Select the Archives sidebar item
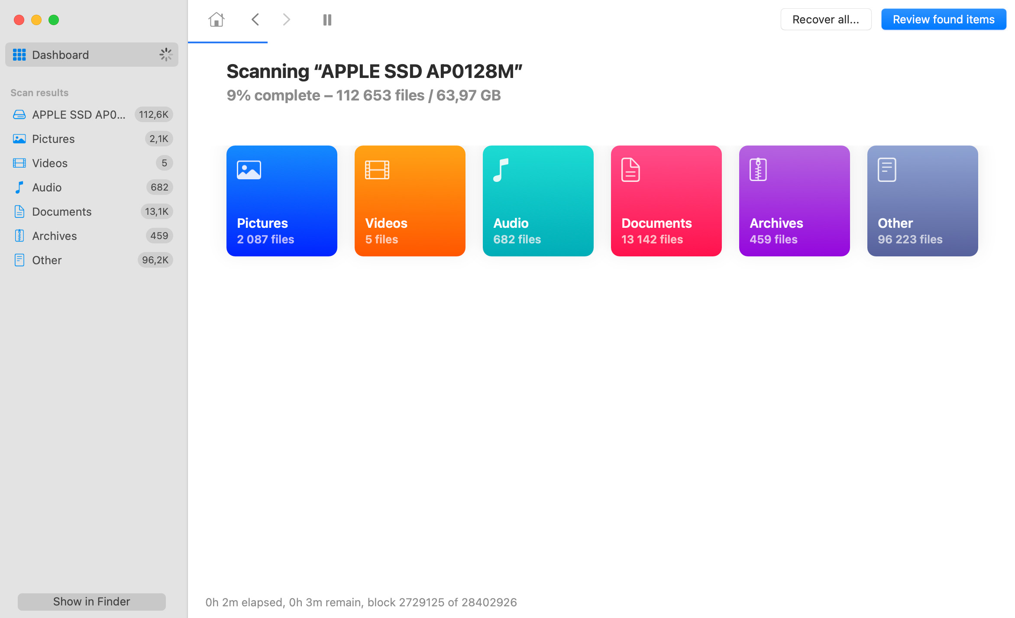1015x618 pixels. click(55, 235)
